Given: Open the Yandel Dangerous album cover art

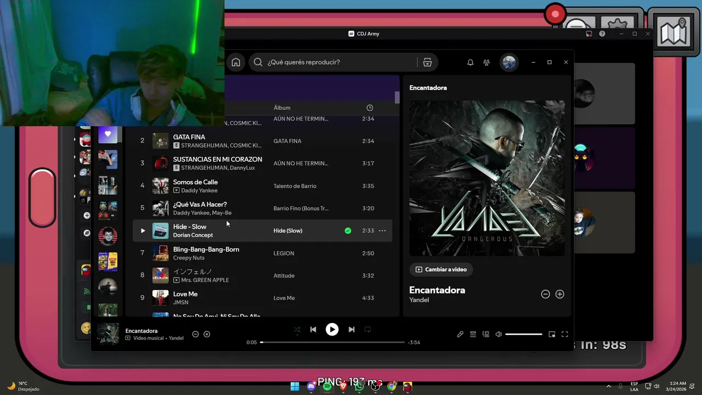Looking at the screenshot, I should click(487, 178).
